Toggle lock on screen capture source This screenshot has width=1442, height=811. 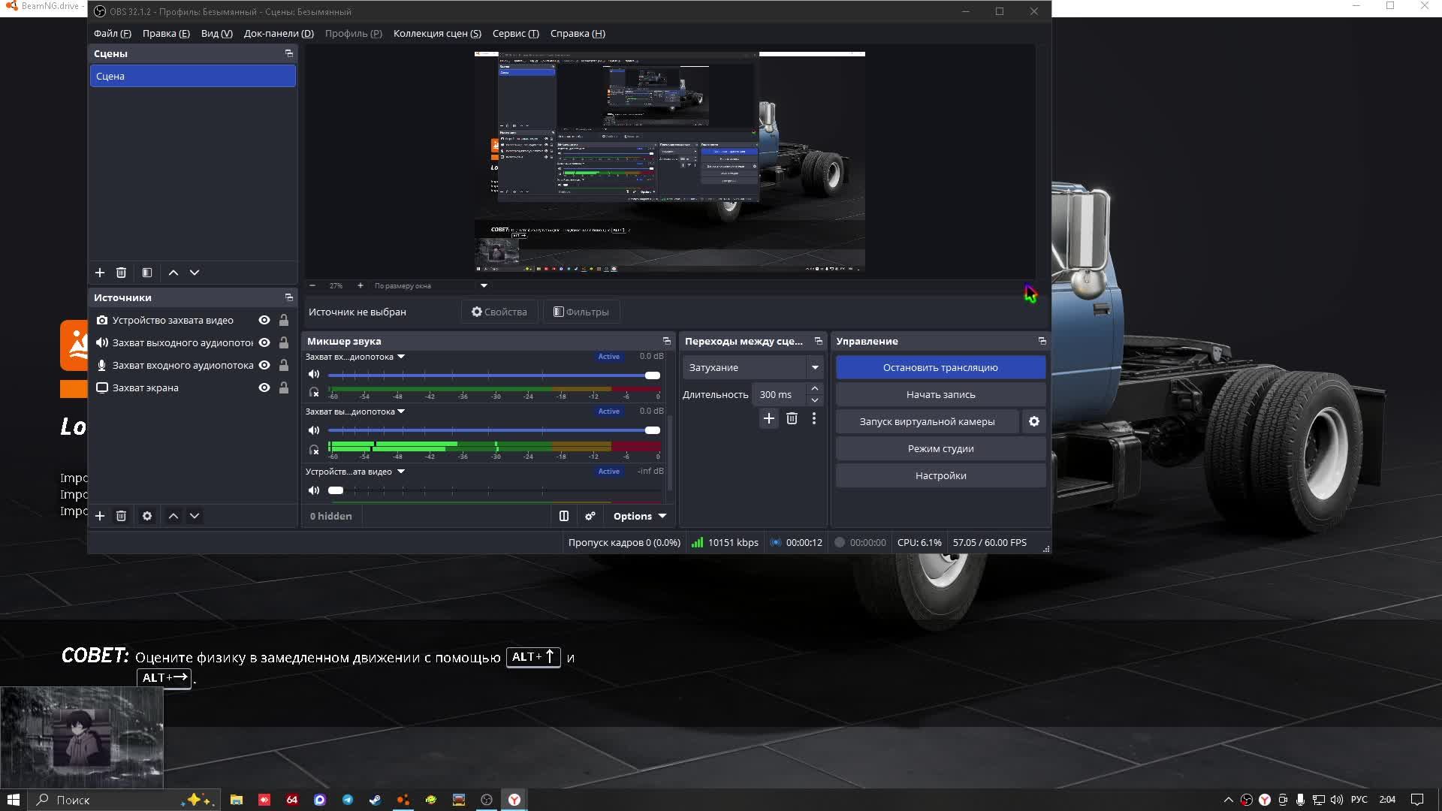pyautogui.click(x=284, y=387)
